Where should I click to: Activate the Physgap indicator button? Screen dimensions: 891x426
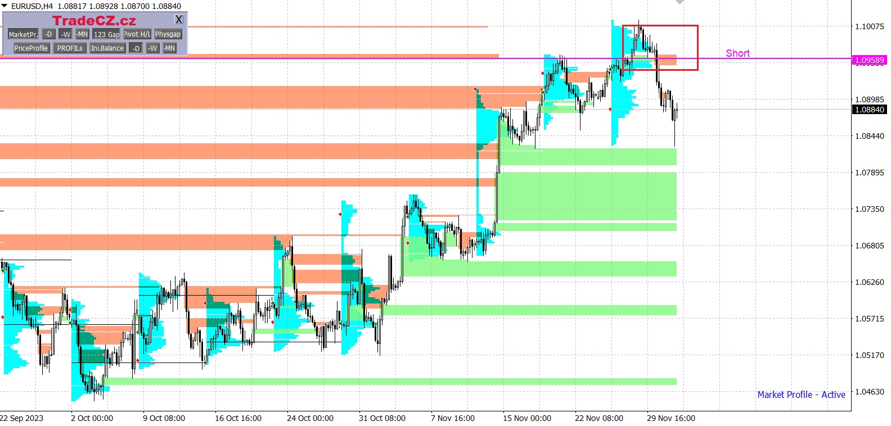pos(168,34)
